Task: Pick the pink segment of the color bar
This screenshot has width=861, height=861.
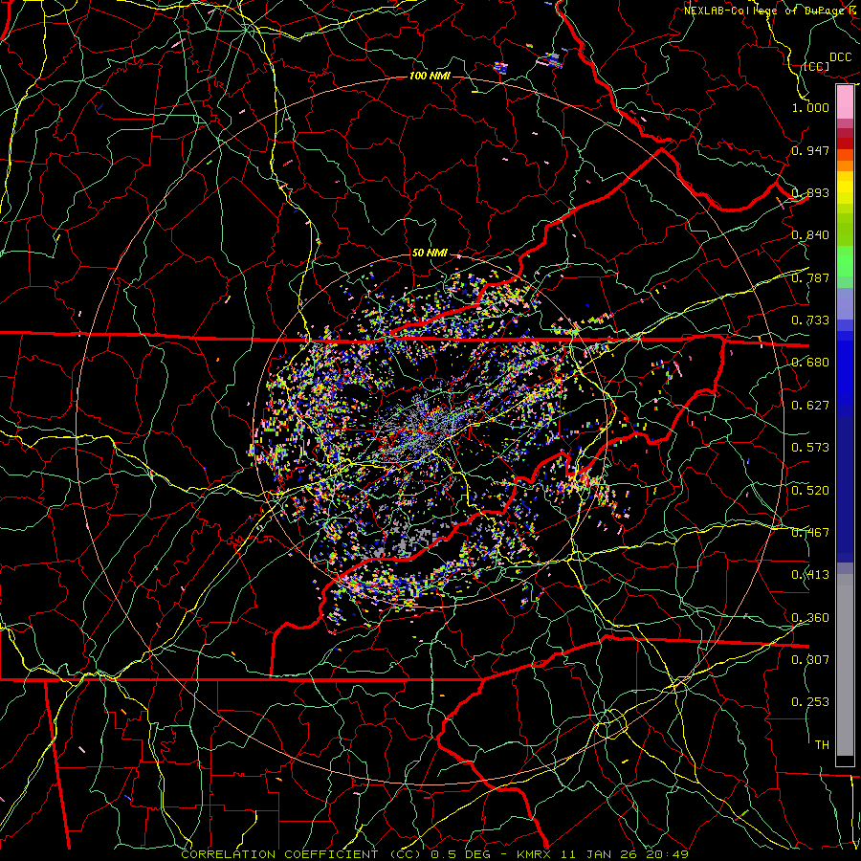Action: click(845, 102)
